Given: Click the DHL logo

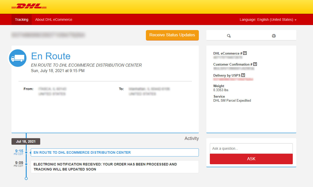Looking at the screenshot, I should (x=29, y=7).
